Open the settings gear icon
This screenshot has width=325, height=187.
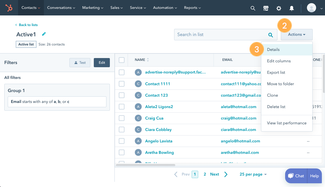click(279, 8)
